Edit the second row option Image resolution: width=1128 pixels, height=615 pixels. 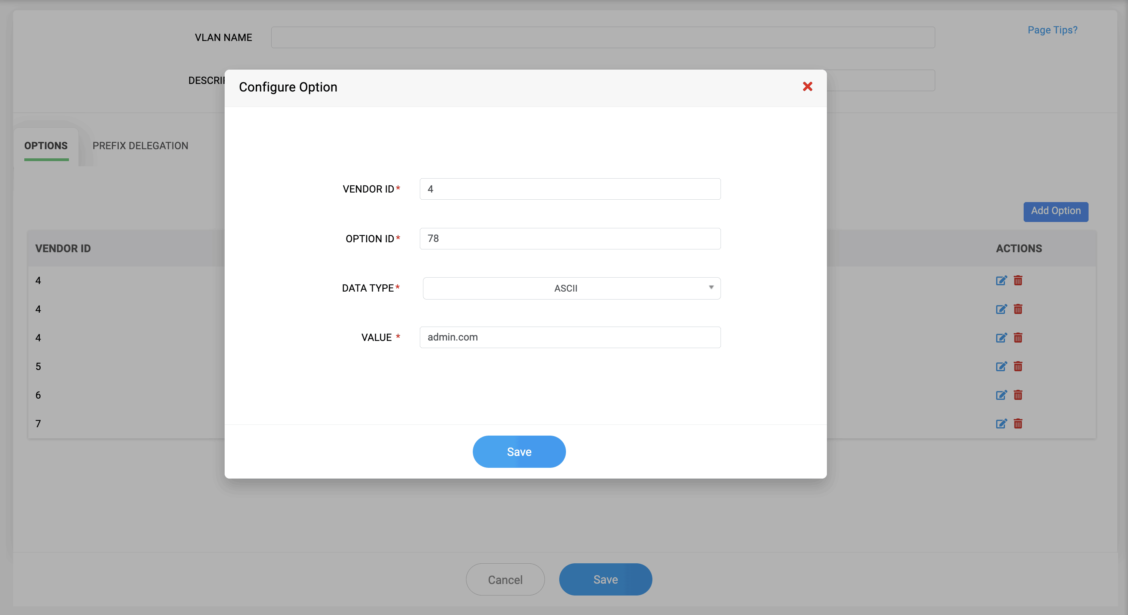(x=1001, y=309)
